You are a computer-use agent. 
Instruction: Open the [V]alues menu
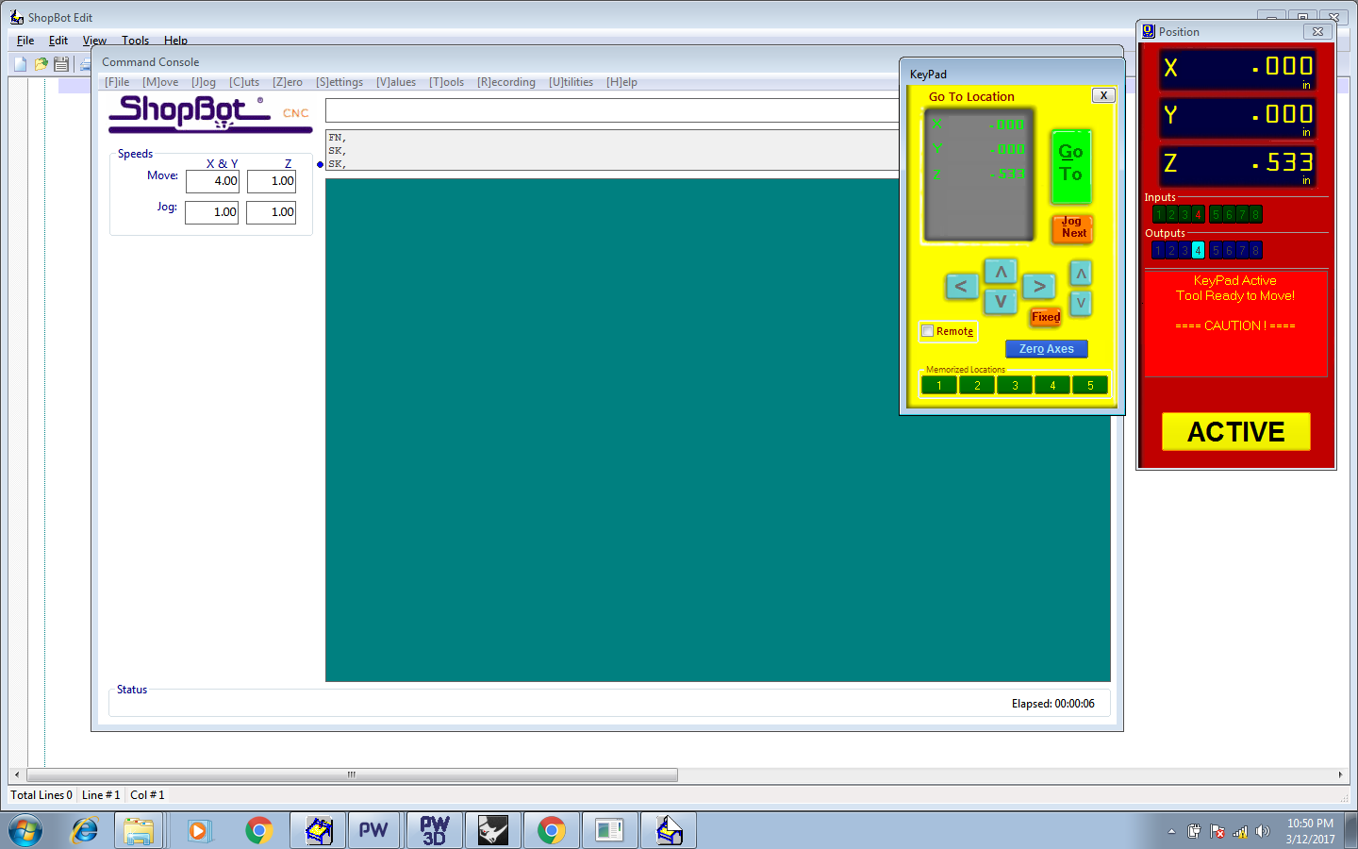pyautogui.click(x=396, y=82)
